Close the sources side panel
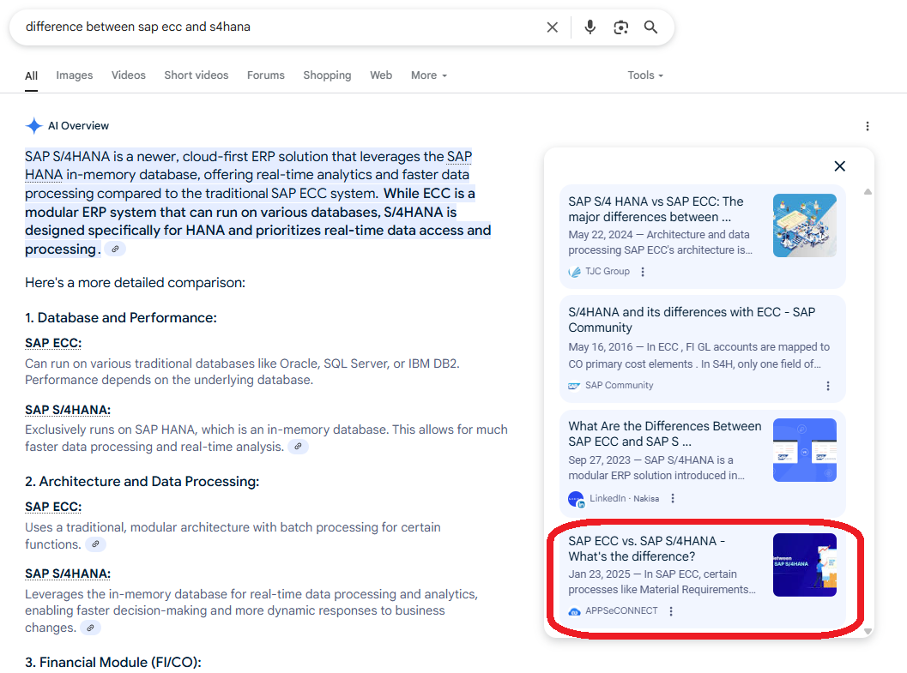907x673 pixels. [x=840, y=166]
